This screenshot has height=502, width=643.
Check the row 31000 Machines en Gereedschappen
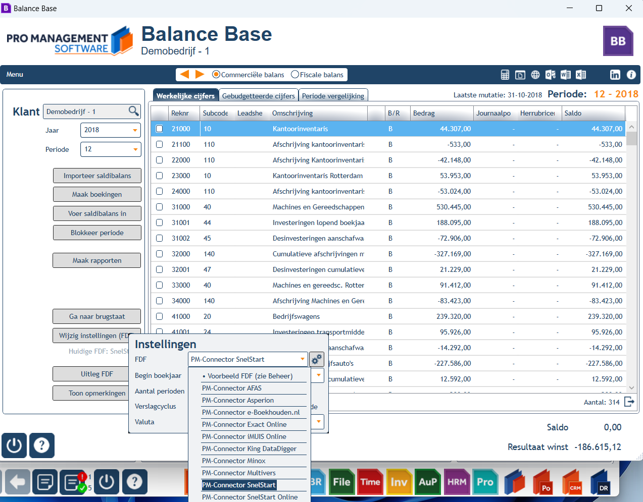pyautogui.click(x=160, y=207)
